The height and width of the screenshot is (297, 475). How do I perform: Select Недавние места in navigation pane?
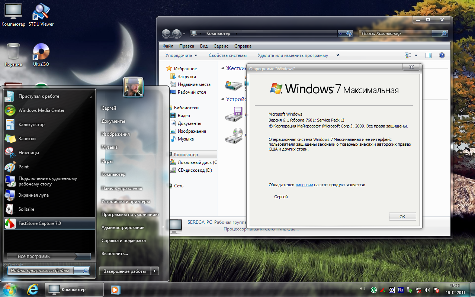tap(190, 84)
